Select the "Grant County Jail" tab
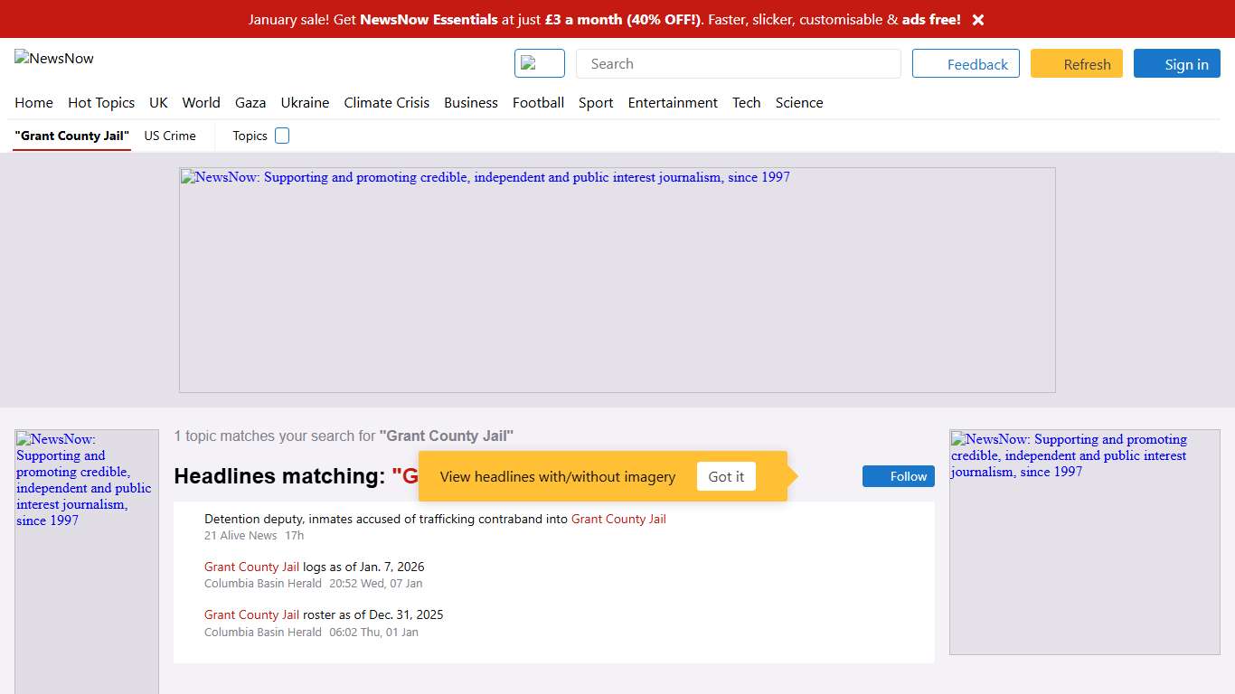This screenshot has height=694, width=1235. [72, 136]
